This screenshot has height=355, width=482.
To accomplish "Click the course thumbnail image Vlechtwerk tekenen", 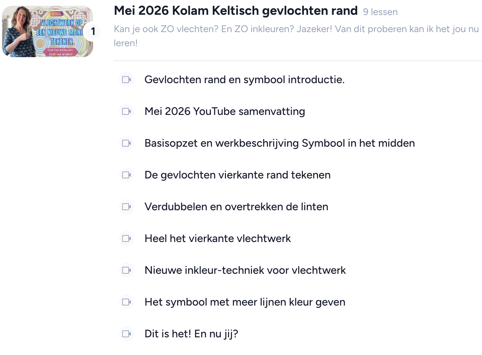I will 47,31.
